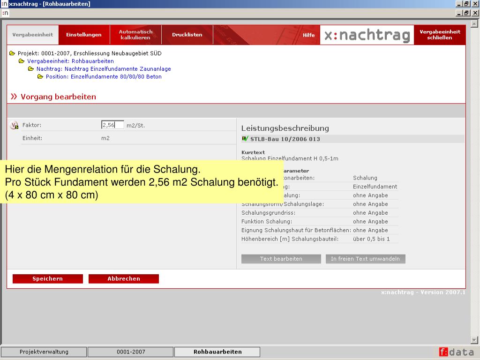Click the 'über 0,5 bis 1' value
480x360 pixels.
(371, 239)
